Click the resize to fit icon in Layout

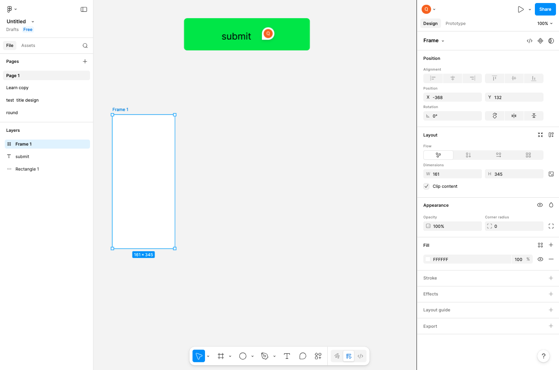[x=540, y=135]
